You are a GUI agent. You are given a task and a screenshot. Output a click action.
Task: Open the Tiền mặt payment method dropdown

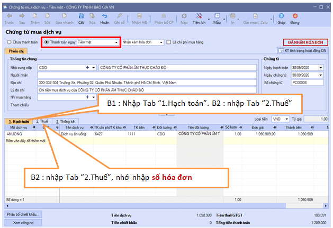pyautogui.click(x=116, y=42)
